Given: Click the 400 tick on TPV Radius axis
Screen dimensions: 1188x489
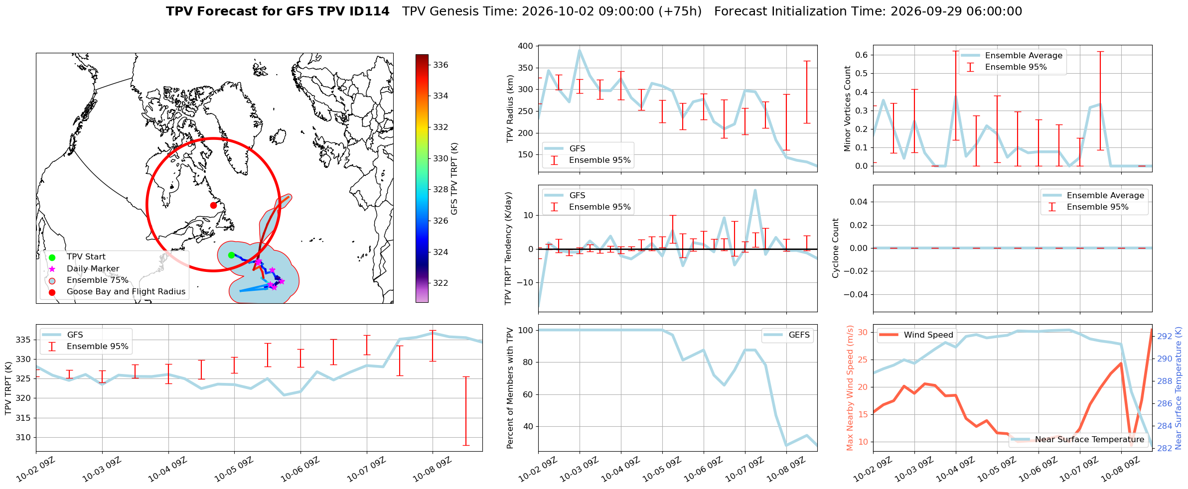Looking at the screenshot, I should pos(526,46).
